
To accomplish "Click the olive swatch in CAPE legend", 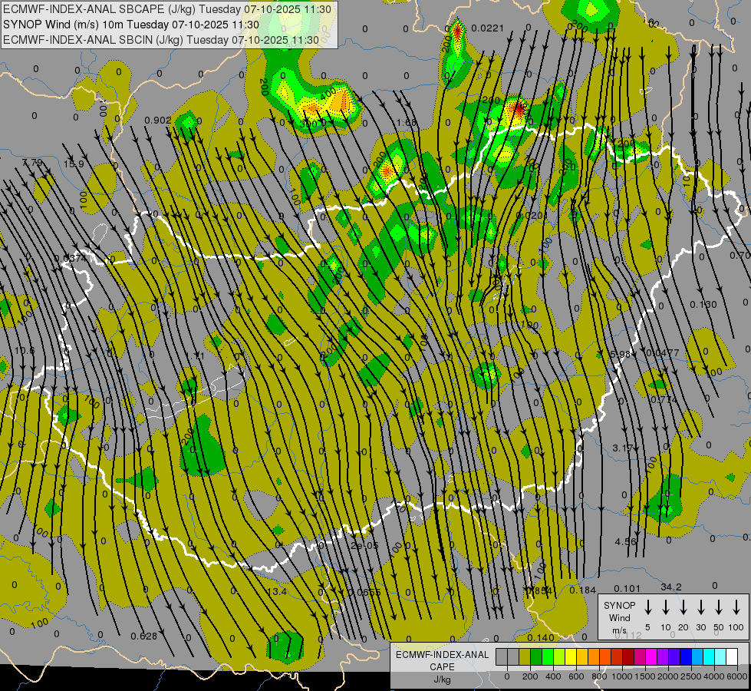I will [525, 656].
